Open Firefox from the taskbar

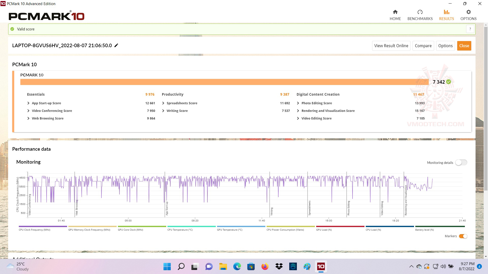pos(265,266)
